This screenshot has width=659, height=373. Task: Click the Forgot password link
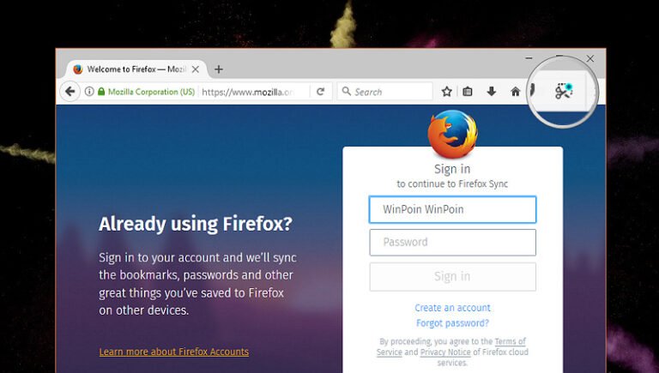pyautogui.click(x=452, y=323)
